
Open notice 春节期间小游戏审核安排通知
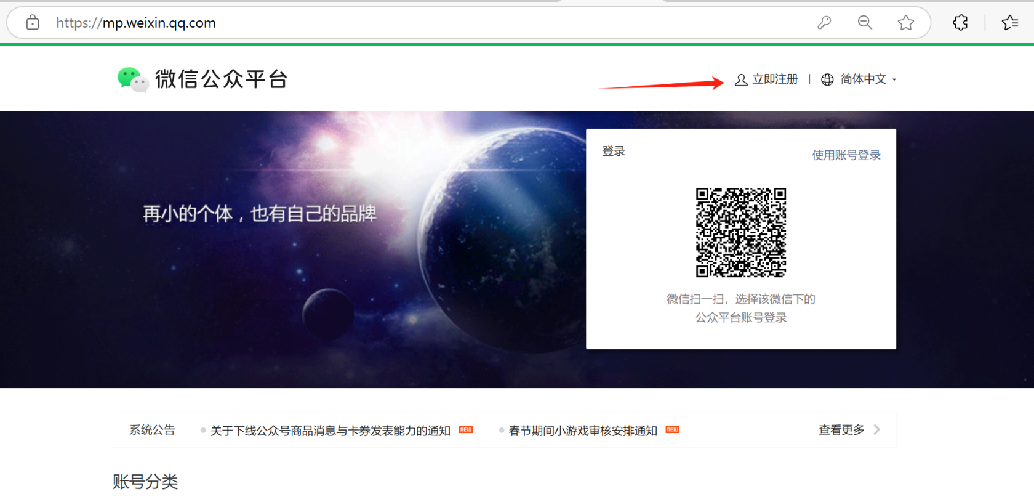click(x=583, y=431)
